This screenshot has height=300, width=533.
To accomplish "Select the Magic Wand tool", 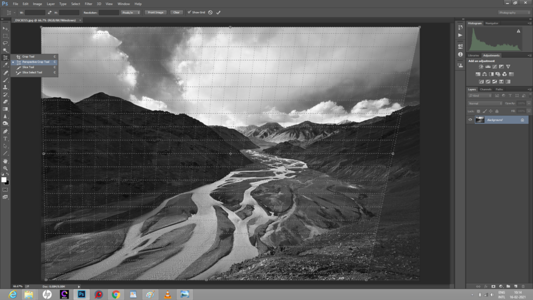I will point(6,51).
